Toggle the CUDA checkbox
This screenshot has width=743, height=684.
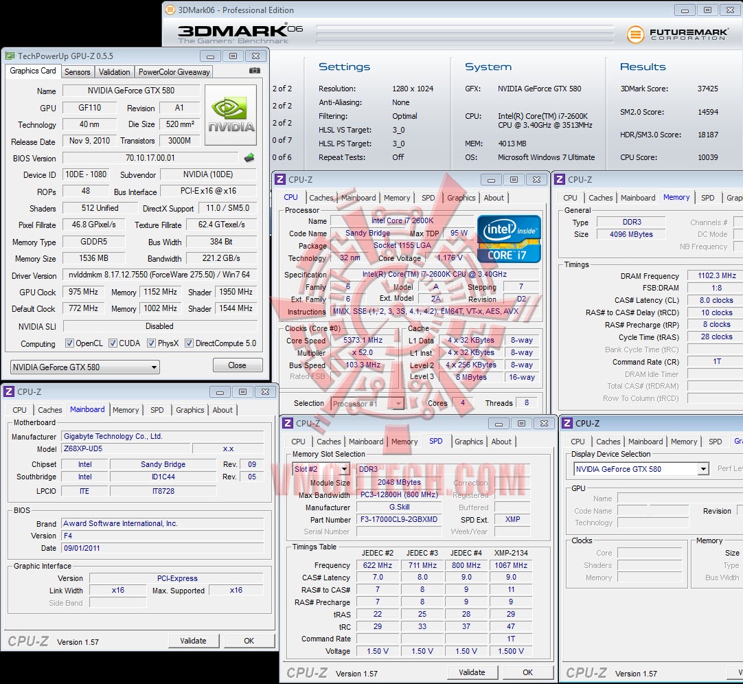[x=112, y=343]
